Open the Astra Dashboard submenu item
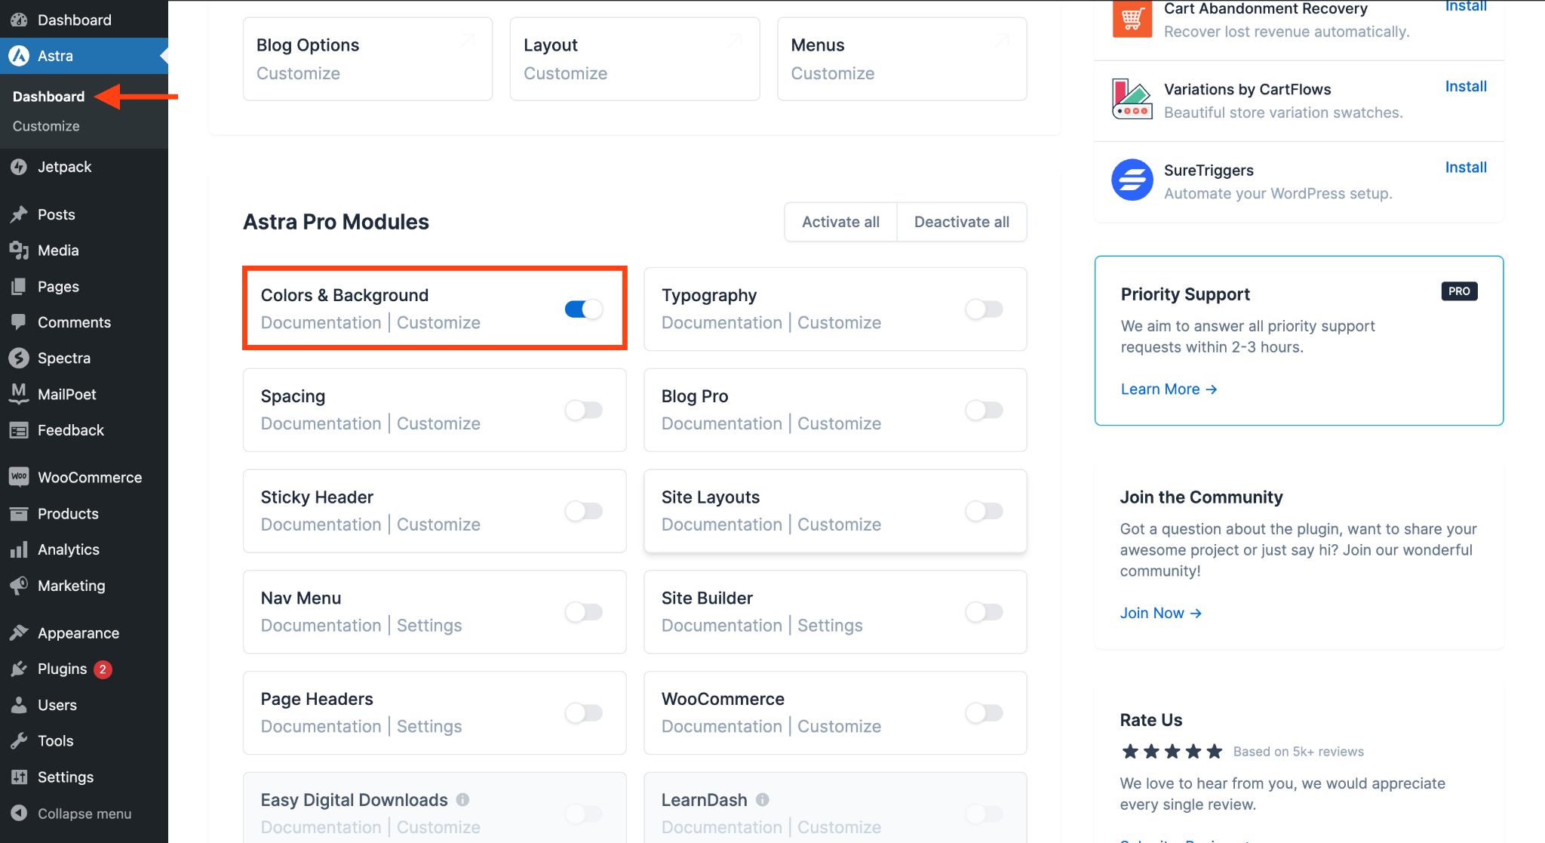Image resolution: width=1545 pixels, height=843 pixels. tap(48, 97)
